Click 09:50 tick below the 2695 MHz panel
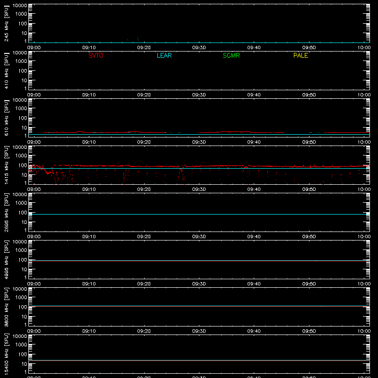378x378 pixels. coord(309,237)
